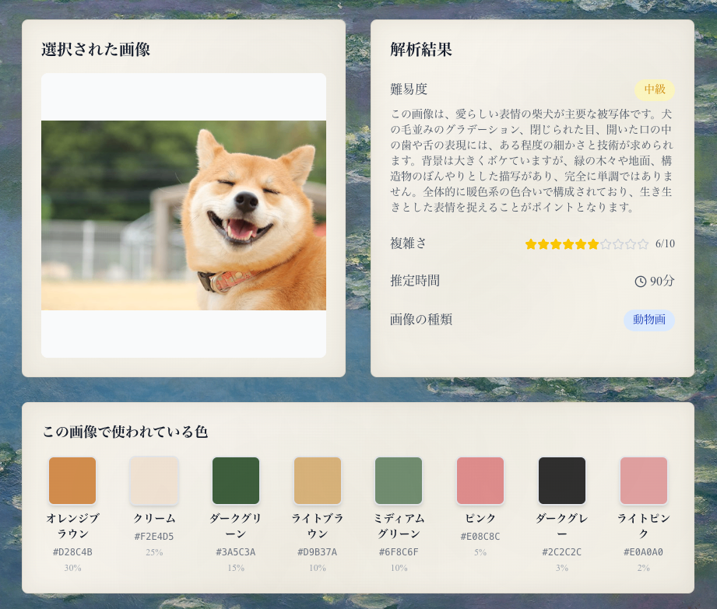Viewport: 717px width, 609px height.
Task: Click the #E08C8C hex code text
Action: pos(480,537)
